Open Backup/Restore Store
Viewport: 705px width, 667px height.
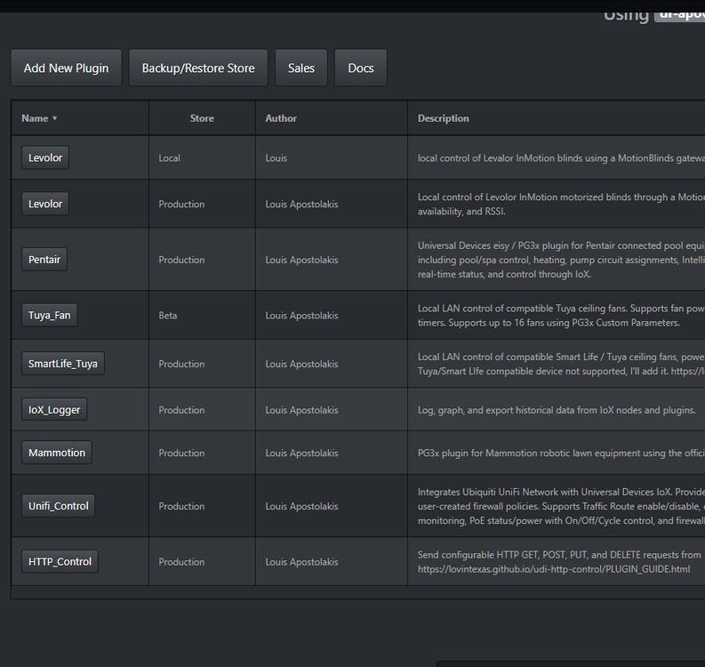tap(198, 68)
